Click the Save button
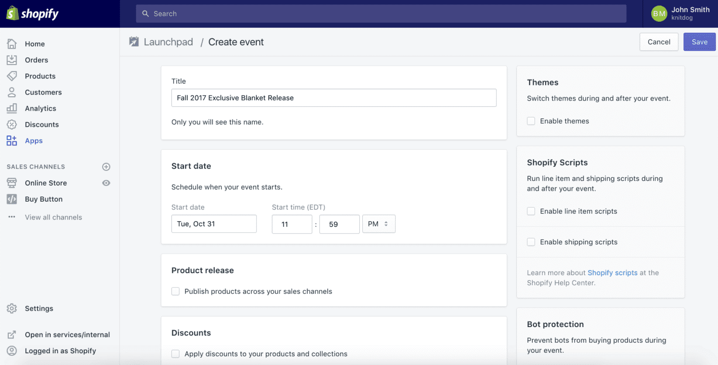This screenshot has height=365, width=718. (x=699, y=42)
